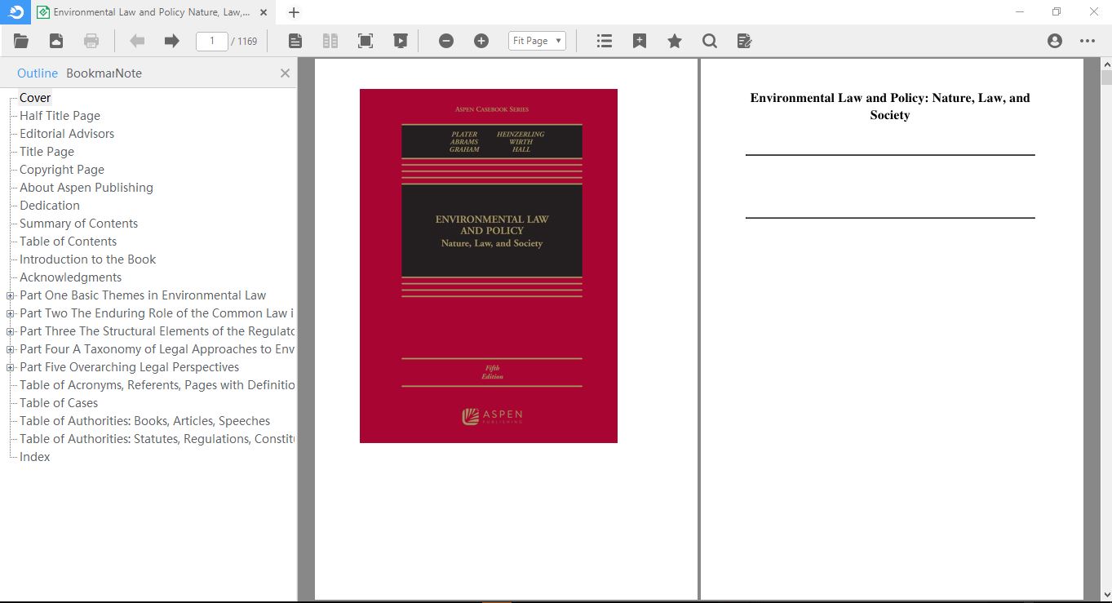This screenshot has height=603, width=1112.
Task: Open About Aspen Publishing entry
Action: [x=86, y=188]
